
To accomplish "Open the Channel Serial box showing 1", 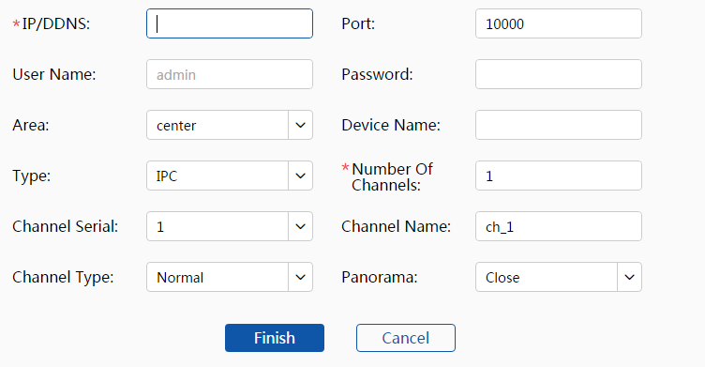I will pyautogui.click(x=230, y=226).
